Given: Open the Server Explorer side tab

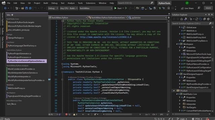Looking at the screenshot, I should pos(2,19).
